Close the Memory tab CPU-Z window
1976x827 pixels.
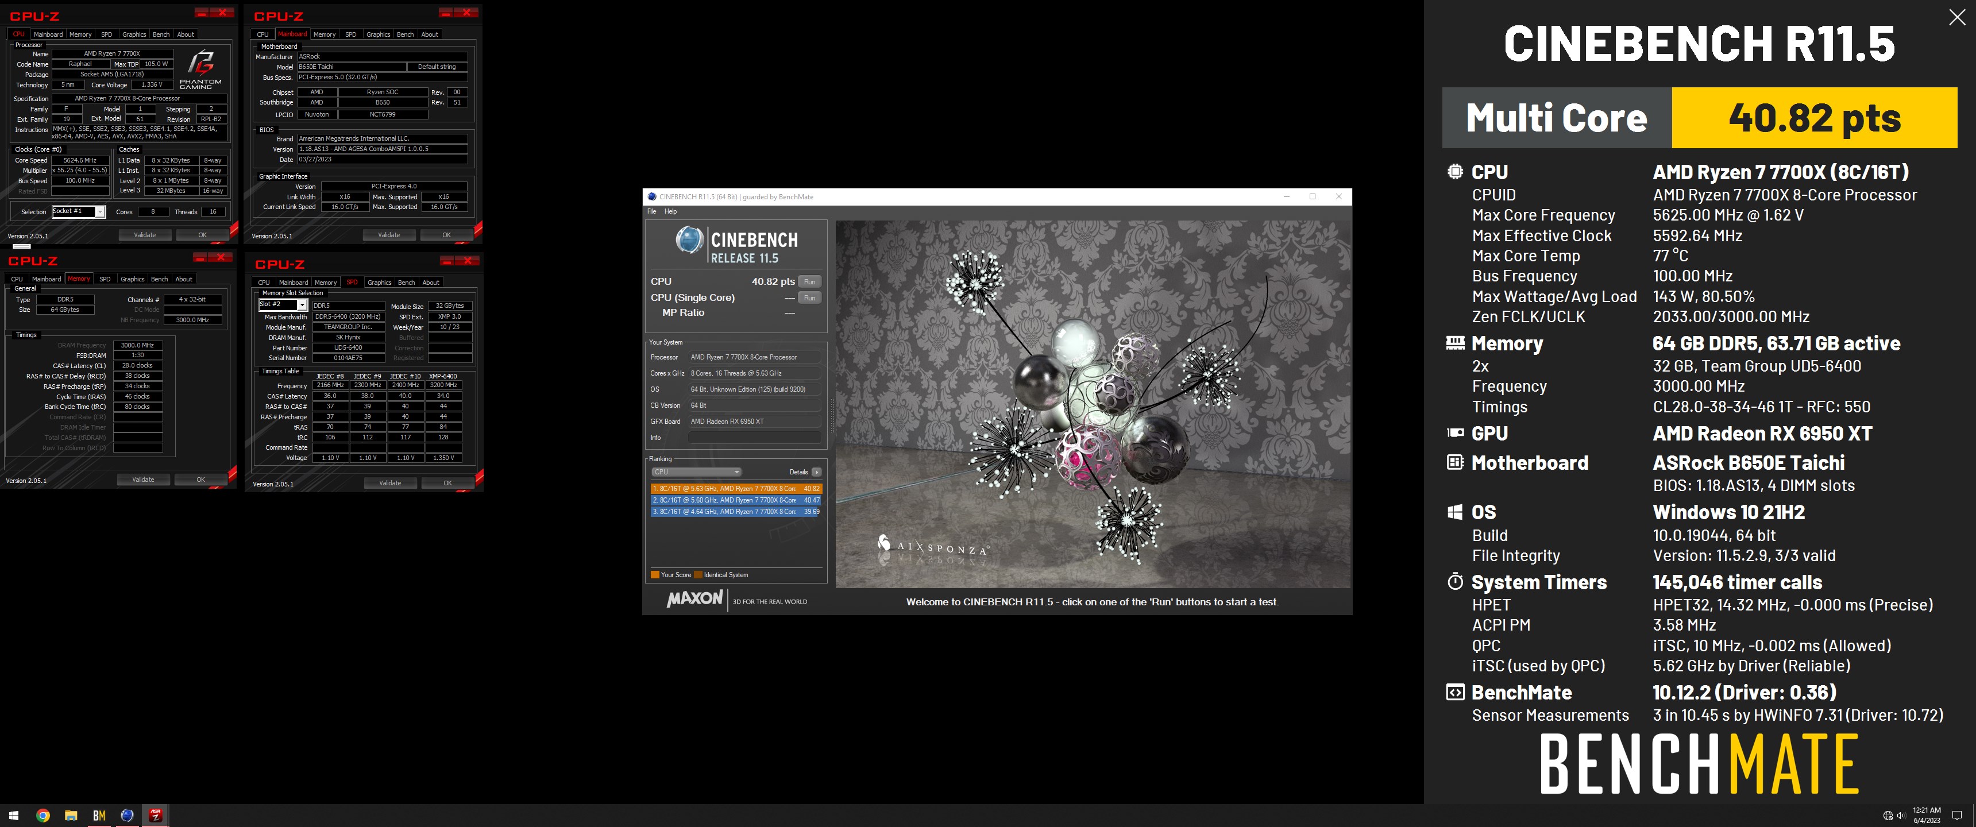coord(221,257)
